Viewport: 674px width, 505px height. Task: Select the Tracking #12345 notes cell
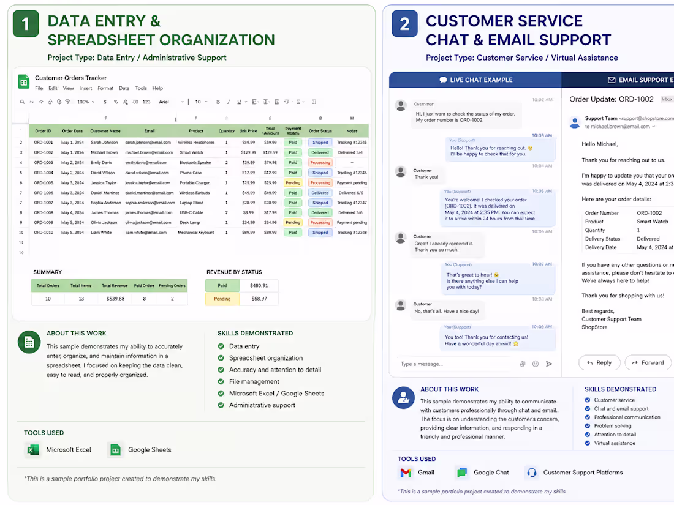point(352,143)
